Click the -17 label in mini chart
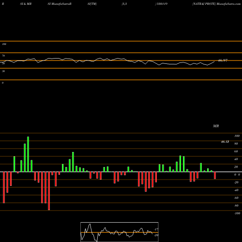The width and height of the screenshot is (242, 242). coord(156,229)
